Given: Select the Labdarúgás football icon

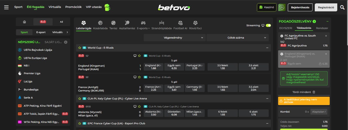Looking at the screenshot, I should point(83,23).
